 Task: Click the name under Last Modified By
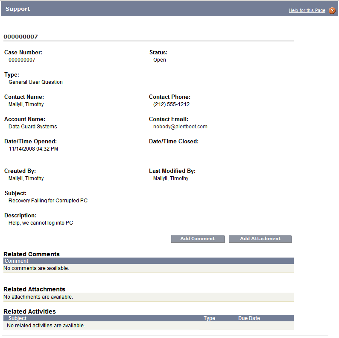point(171,178)
